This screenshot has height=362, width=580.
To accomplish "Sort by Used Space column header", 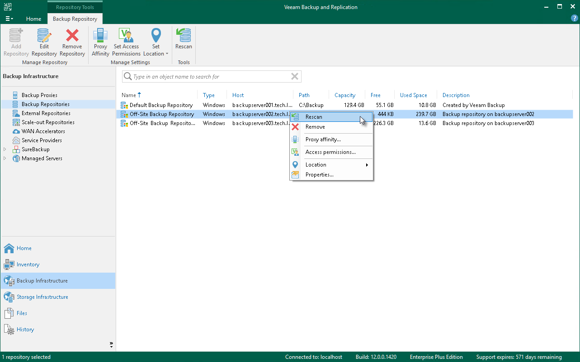I will point(414,95).
